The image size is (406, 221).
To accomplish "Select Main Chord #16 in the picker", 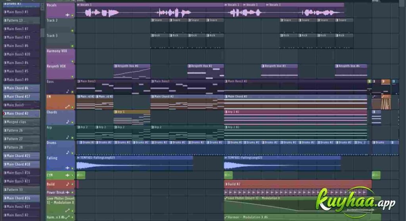I will (21, 198).
